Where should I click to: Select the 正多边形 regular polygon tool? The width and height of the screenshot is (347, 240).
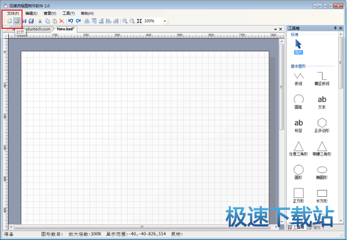tap(322, 125)
